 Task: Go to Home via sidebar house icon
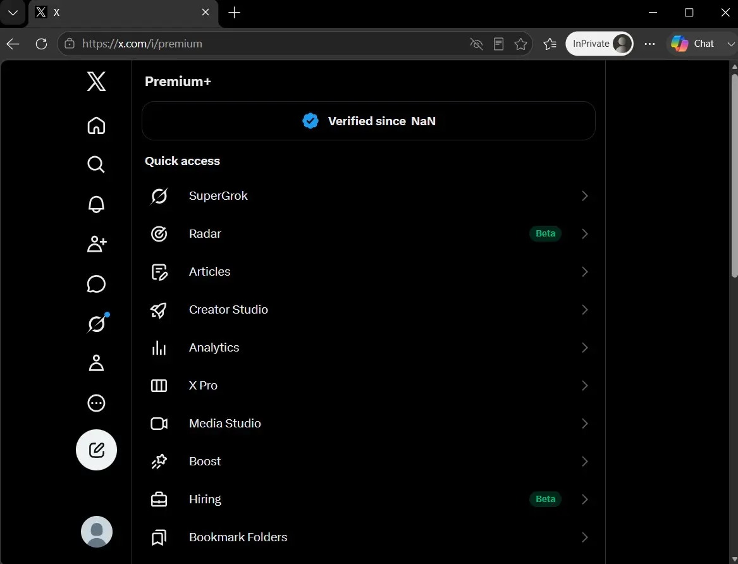(x=96, y=126)
